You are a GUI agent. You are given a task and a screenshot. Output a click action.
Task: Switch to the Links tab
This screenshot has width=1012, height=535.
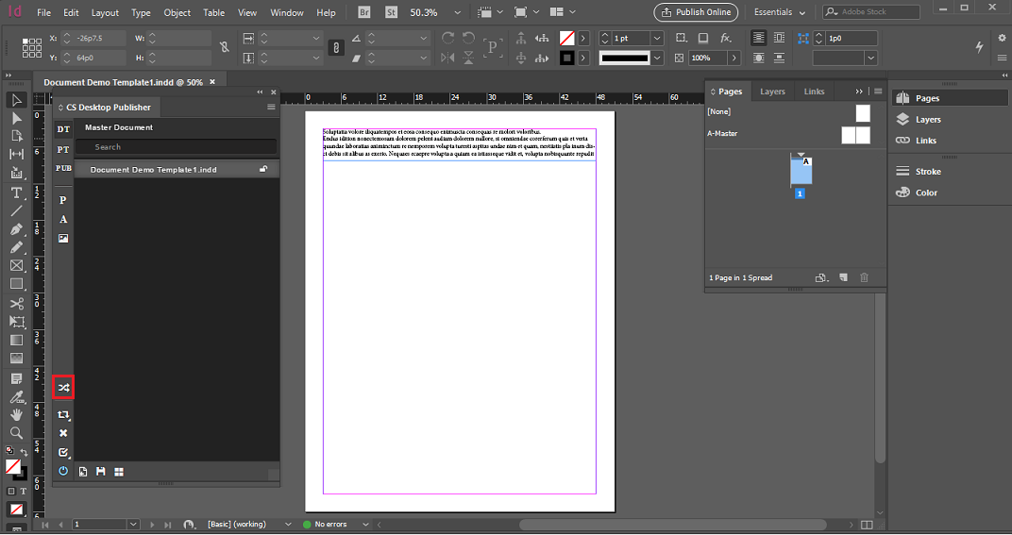pyautogui.click(x=814, y=92)
